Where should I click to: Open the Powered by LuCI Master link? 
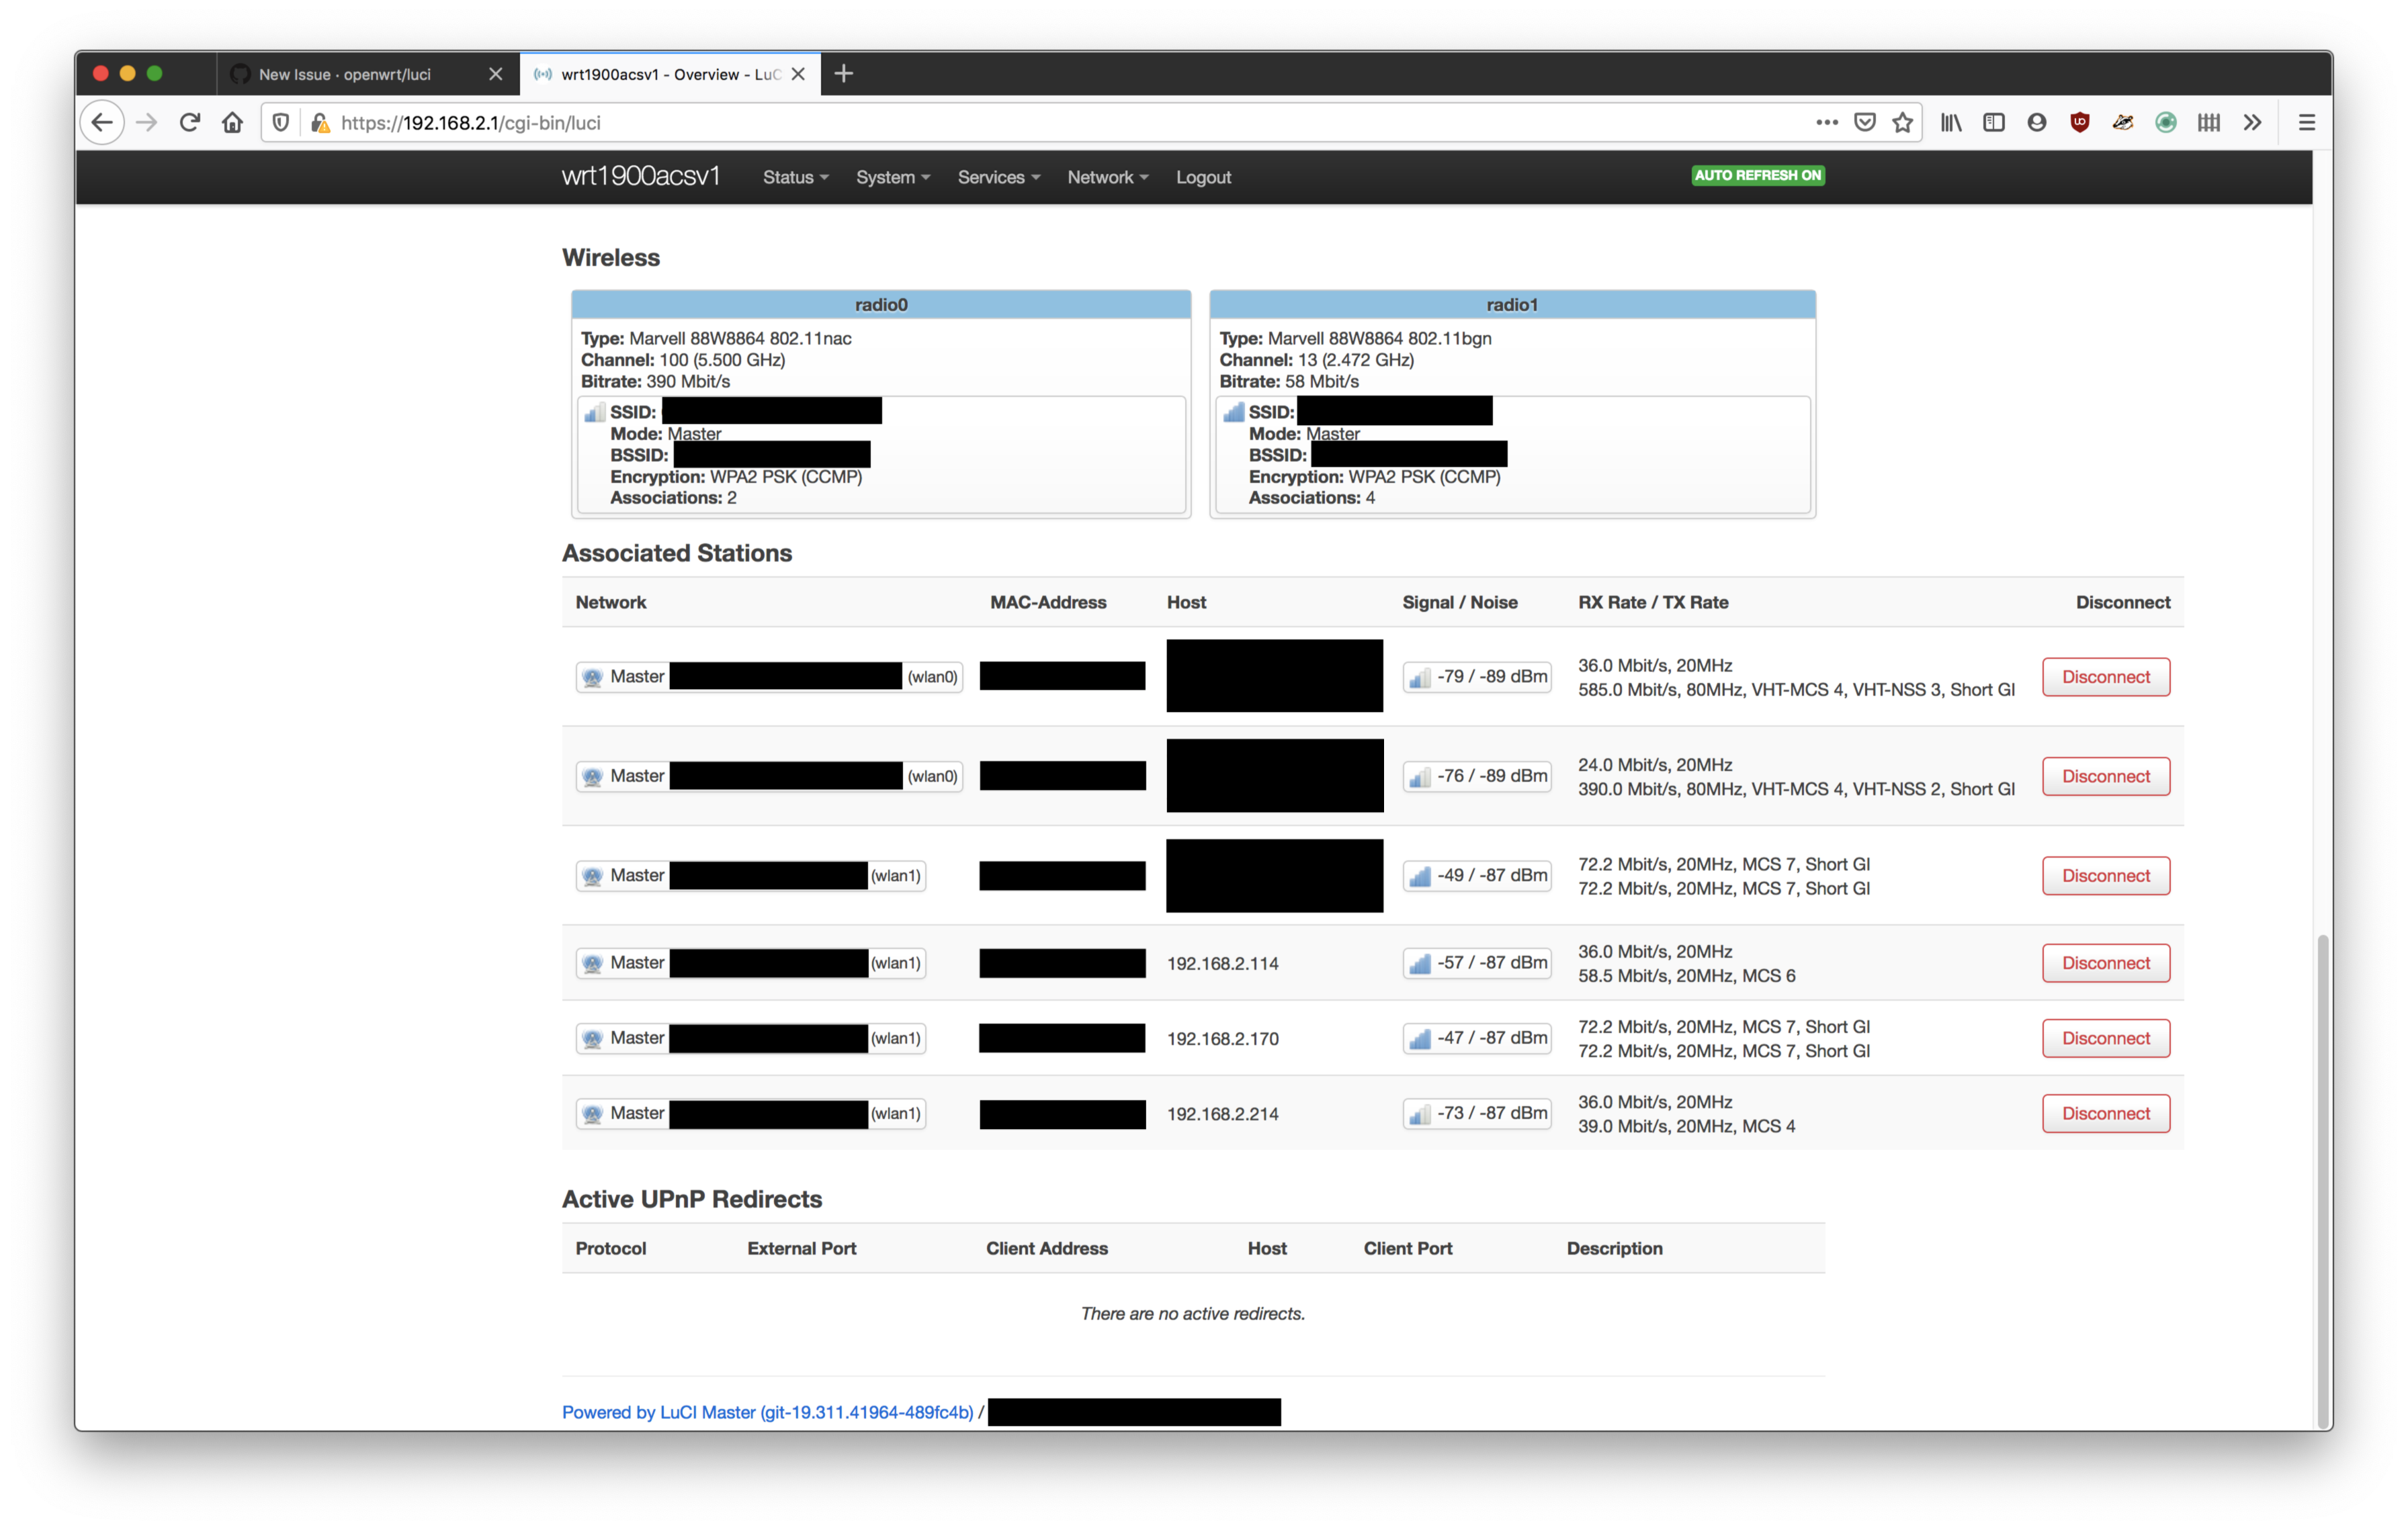point(768,1412)
